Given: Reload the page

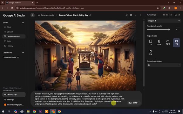Looking at the screenshot, I should pos(12,8).
